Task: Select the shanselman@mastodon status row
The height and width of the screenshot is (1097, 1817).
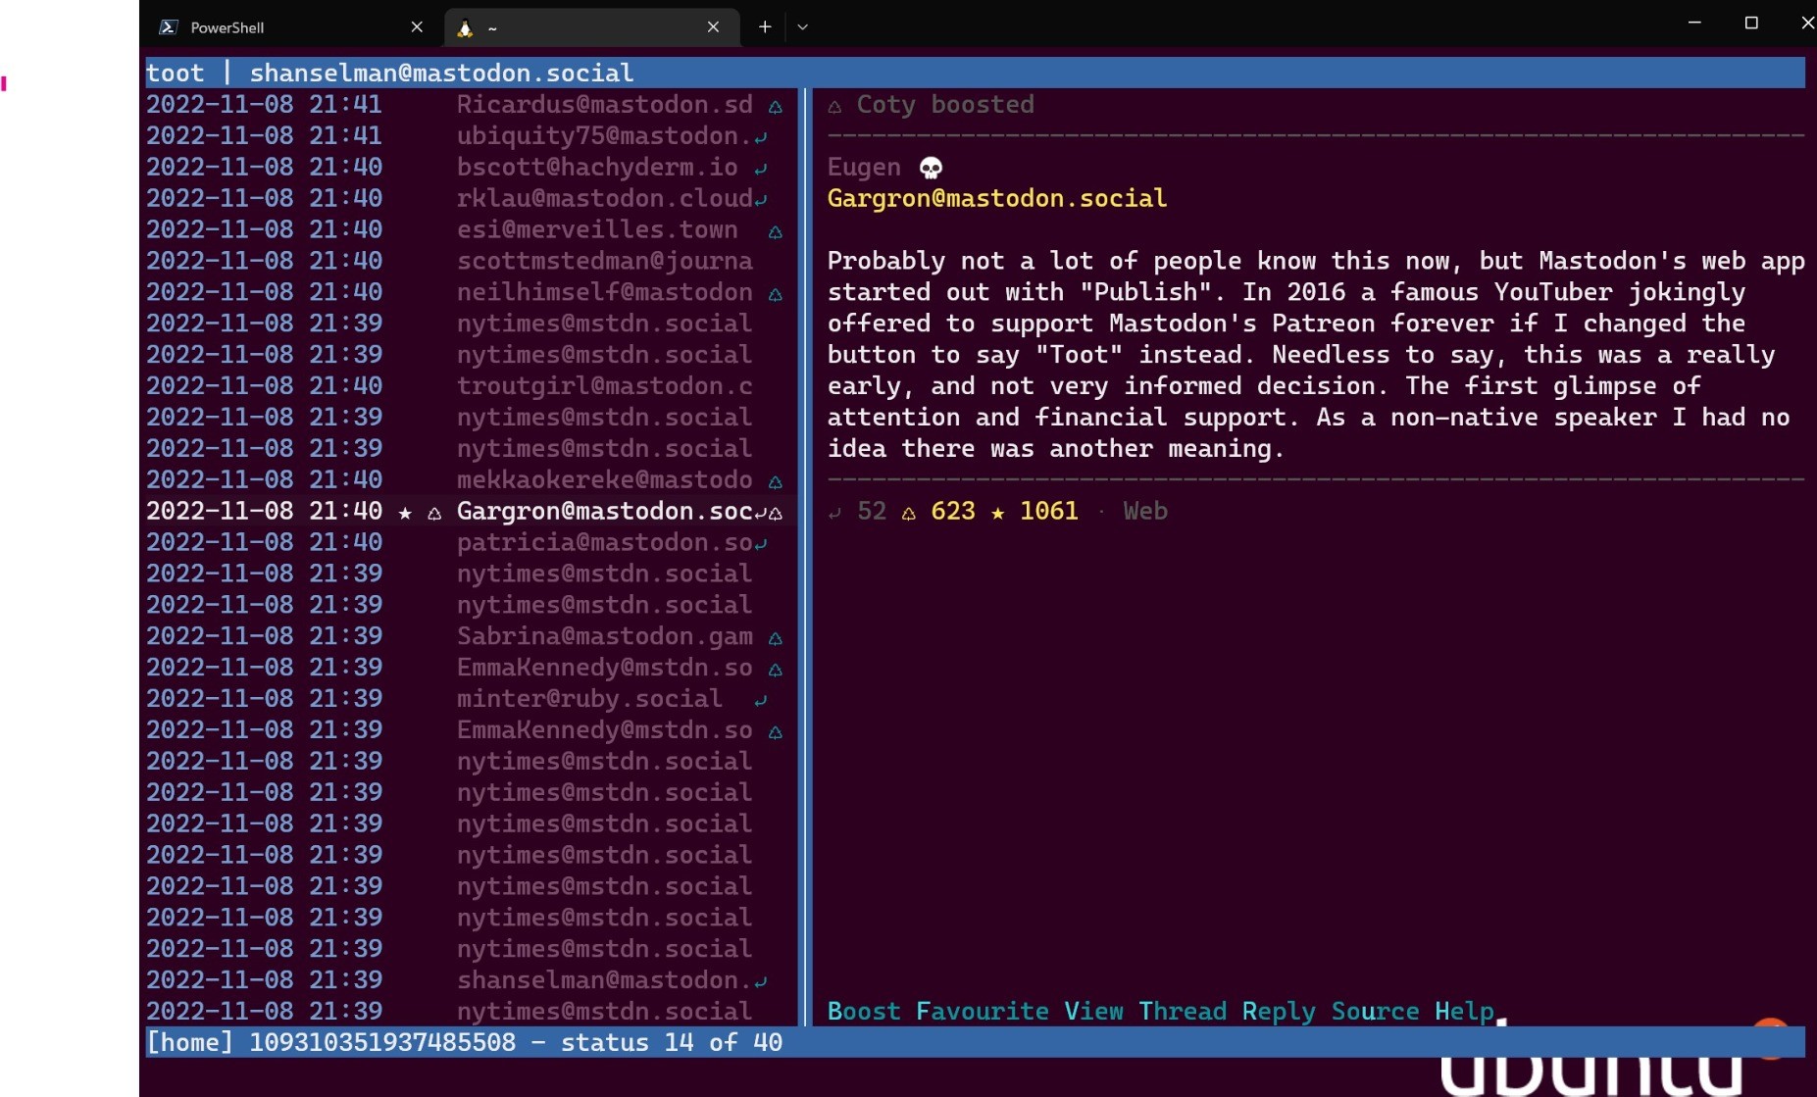Action: click(x=466, y=979)
